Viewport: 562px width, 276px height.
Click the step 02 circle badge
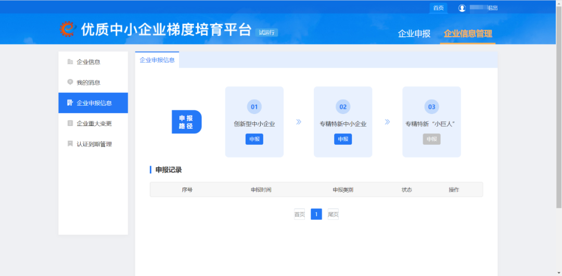click(343, 107)
